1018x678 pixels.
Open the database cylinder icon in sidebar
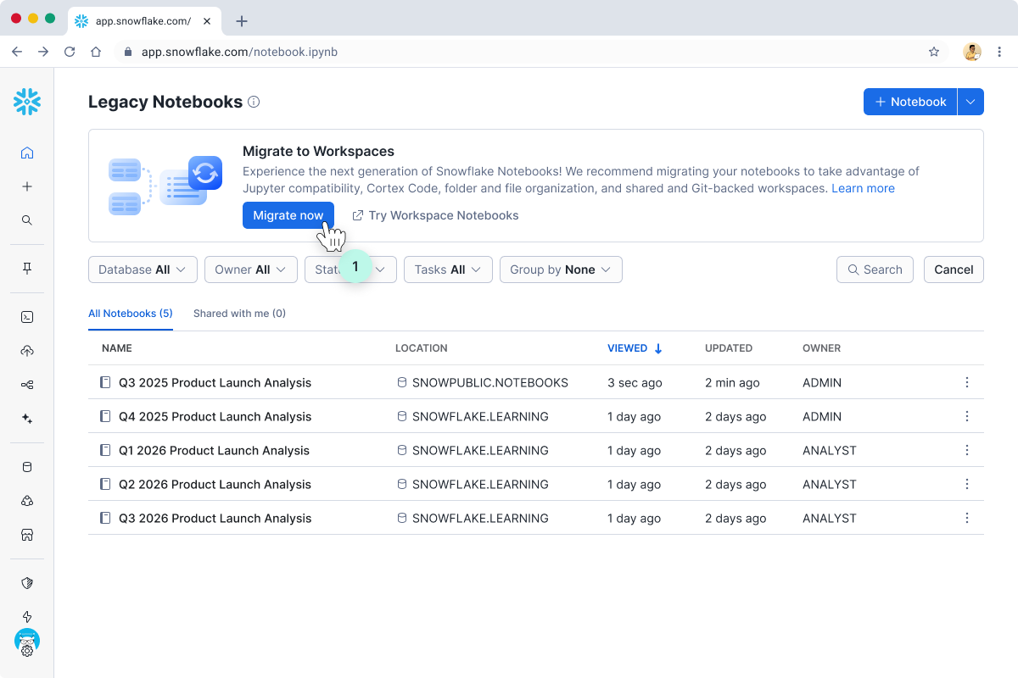pos(27,467)
